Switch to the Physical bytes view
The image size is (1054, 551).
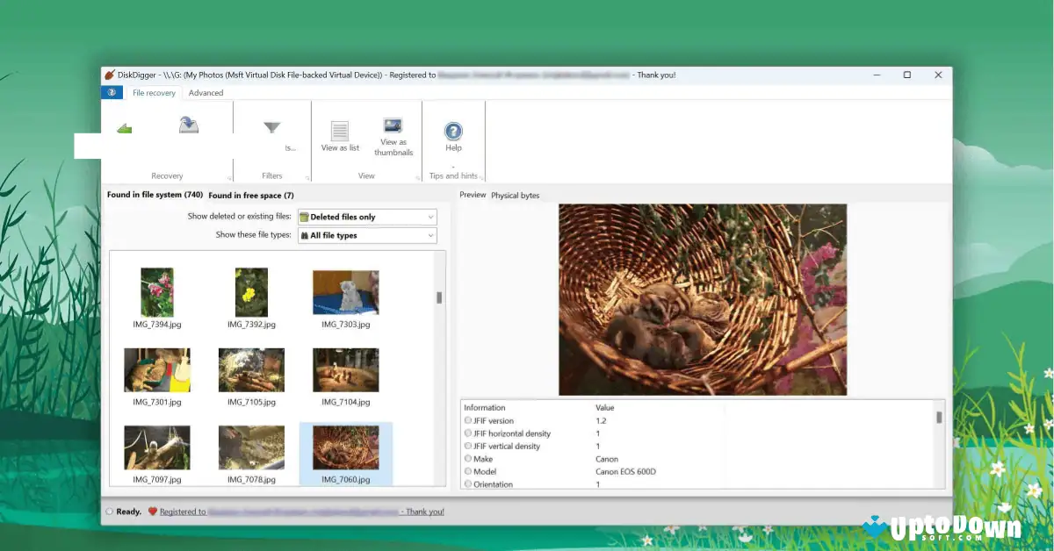[x=514, y=195]
